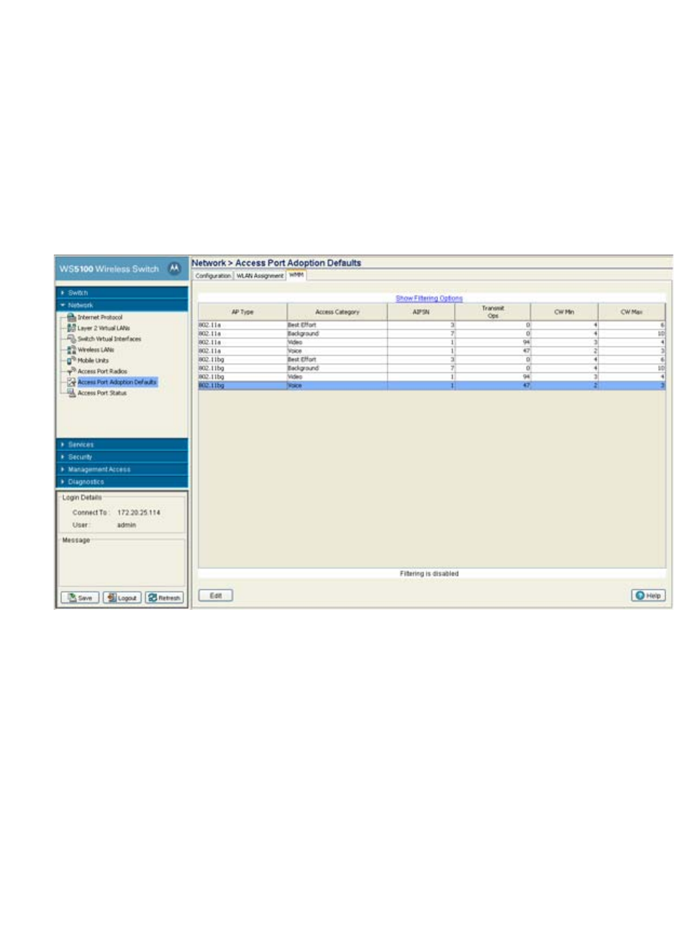The image size is (674, 932).
Task: Open Access Port Radios item
Action: (x=102, y=371)
